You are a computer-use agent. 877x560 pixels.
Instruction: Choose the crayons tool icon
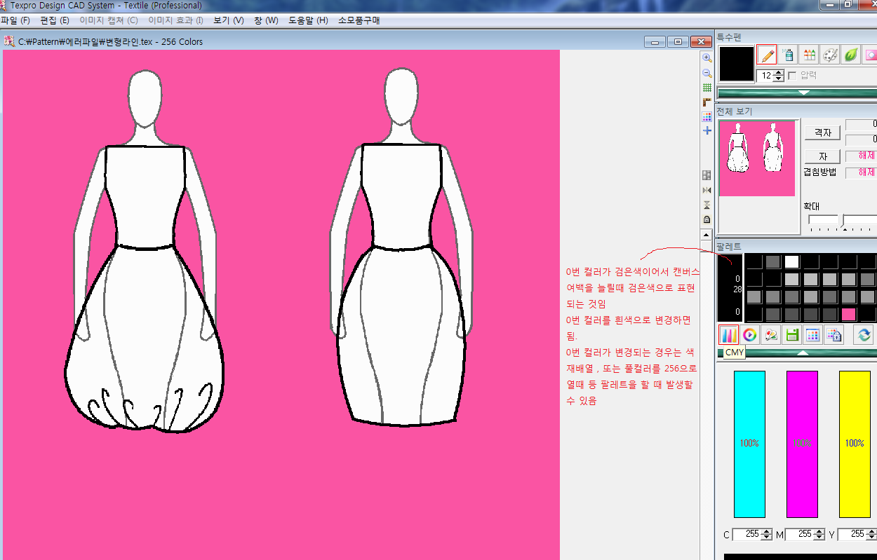(810, 55)
